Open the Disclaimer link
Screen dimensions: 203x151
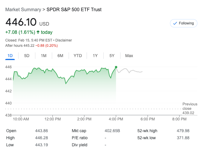64,40
